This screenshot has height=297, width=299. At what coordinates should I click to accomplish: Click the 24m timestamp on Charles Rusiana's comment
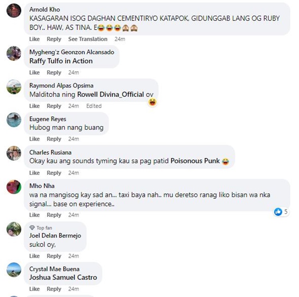pos(74,173)
